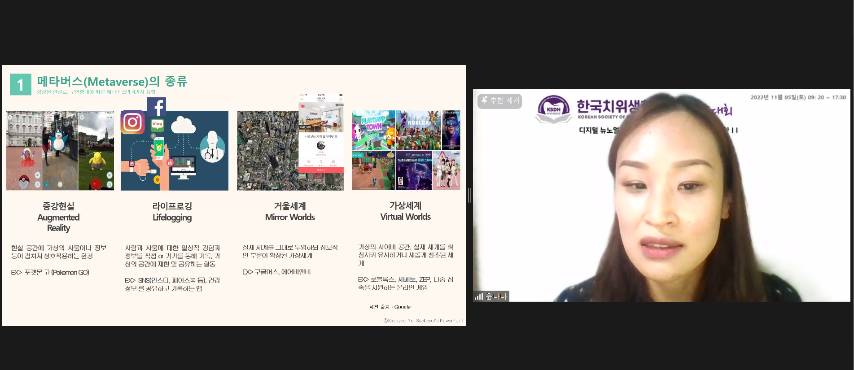
Task: Click the phone with alarm clock icon
Action: 158,148
